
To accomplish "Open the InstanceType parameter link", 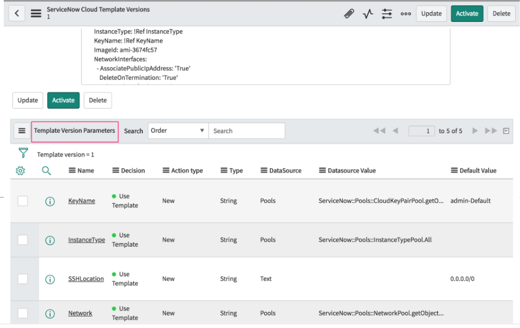I will (87, 240).
